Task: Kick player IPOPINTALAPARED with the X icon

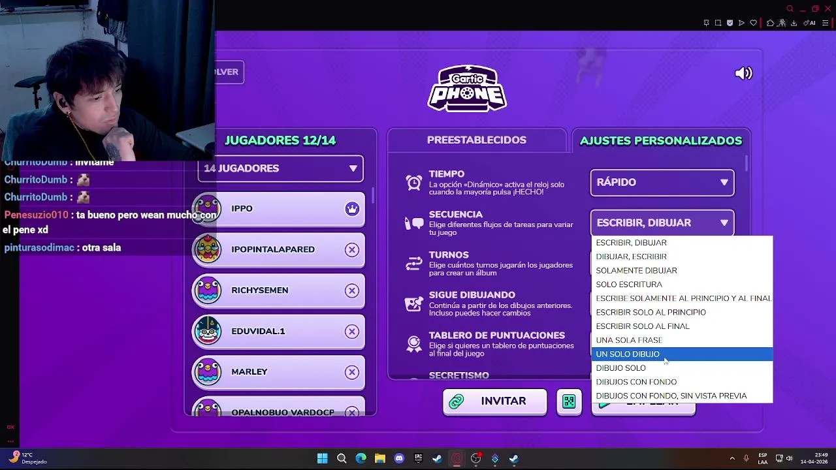Action: (352, 250)
